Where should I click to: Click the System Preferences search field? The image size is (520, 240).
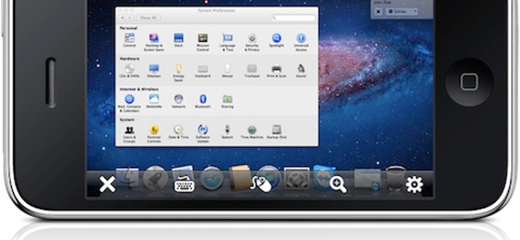[293, 18]
